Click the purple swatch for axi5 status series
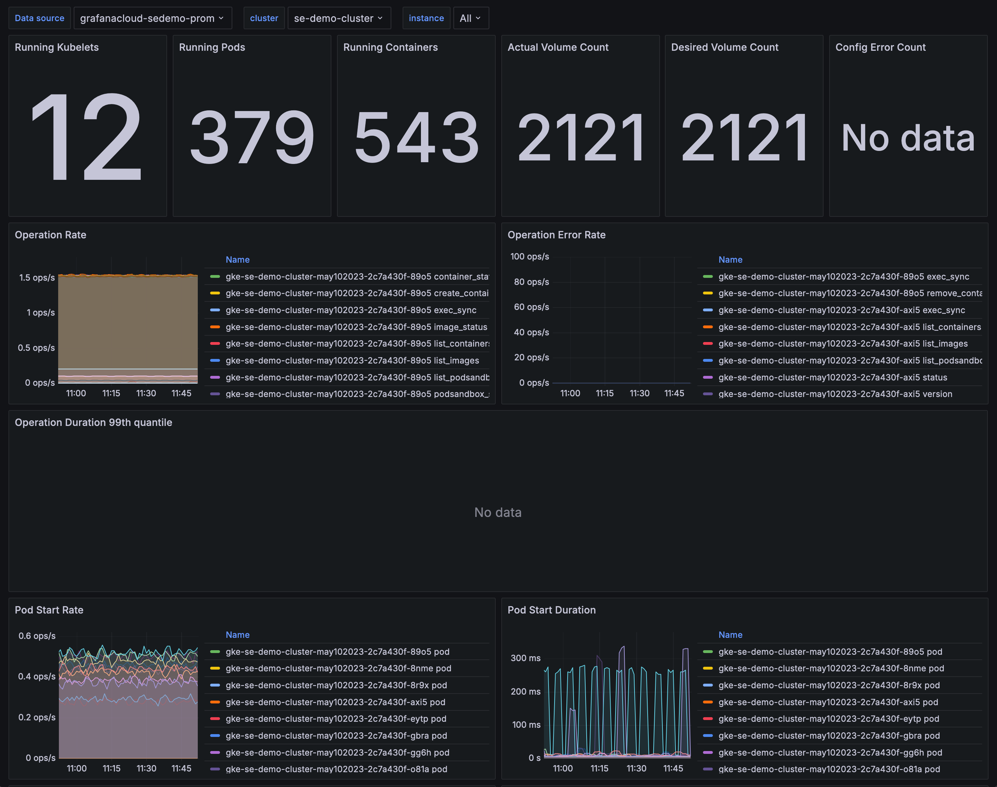 click(708, 377)
